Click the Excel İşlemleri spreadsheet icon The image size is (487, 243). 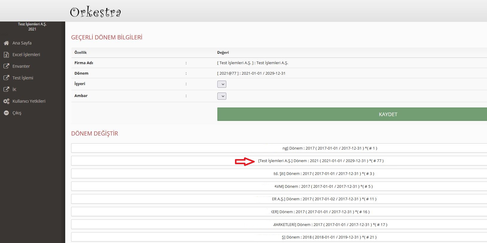pyautogui.click(x=6, y=55)
